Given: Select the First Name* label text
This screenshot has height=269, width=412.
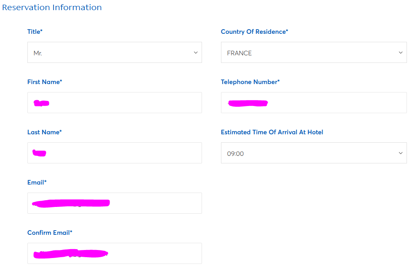Looking at the screenshot, I should click(x=45, y=82).
